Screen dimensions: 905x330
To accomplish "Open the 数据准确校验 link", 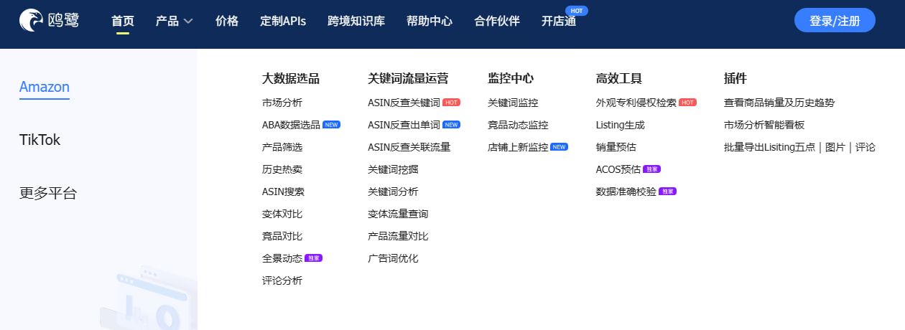I will click(626, 192).
